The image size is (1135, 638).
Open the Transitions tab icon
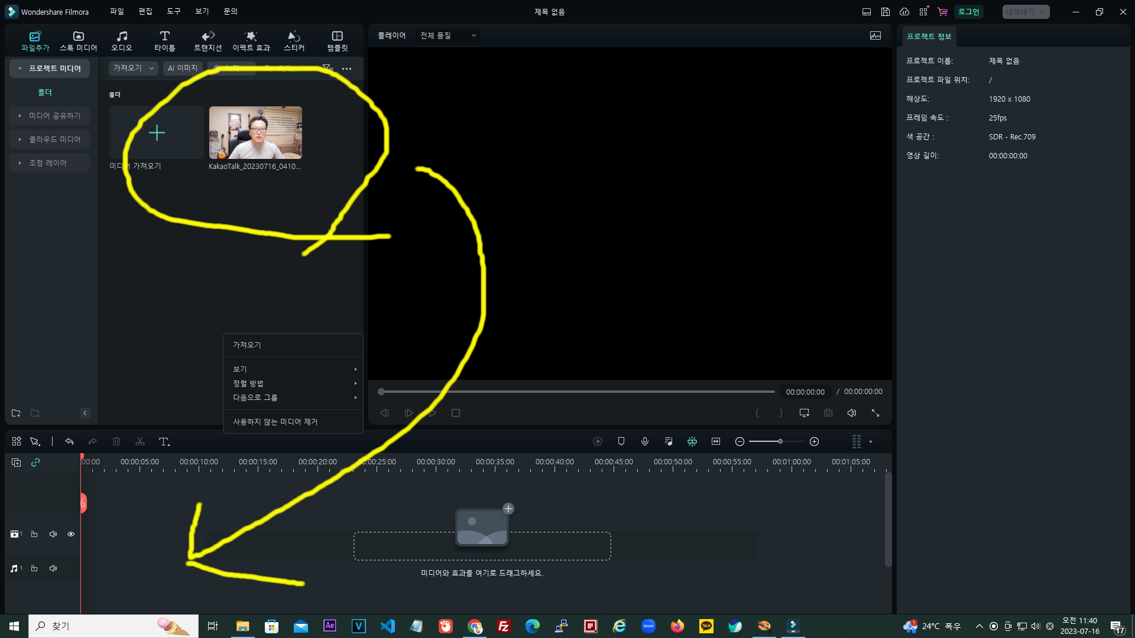pyautogui.click(x=207, y=37)
